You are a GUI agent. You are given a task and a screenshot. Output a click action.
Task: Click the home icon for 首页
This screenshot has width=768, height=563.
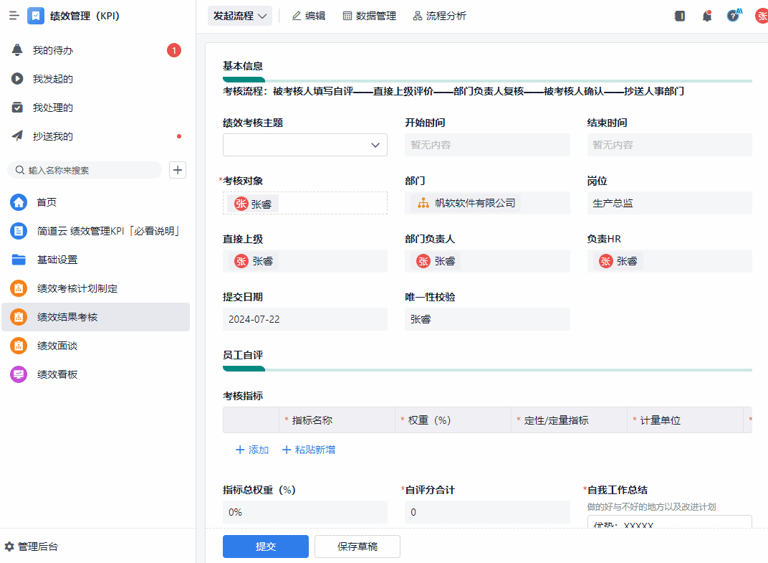[x=19, y=202]
